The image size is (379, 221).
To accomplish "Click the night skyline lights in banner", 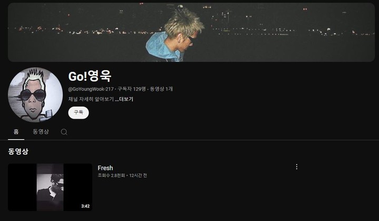I will tap(293, 32).
